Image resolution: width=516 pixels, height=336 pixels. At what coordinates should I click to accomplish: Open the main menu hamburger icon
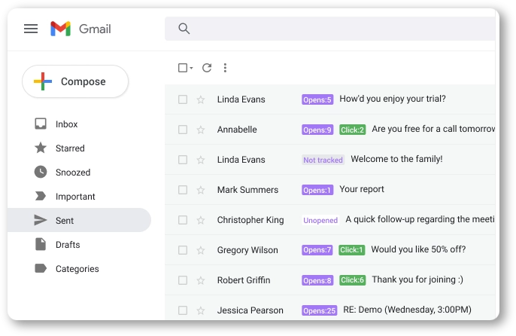pos(31,29)
